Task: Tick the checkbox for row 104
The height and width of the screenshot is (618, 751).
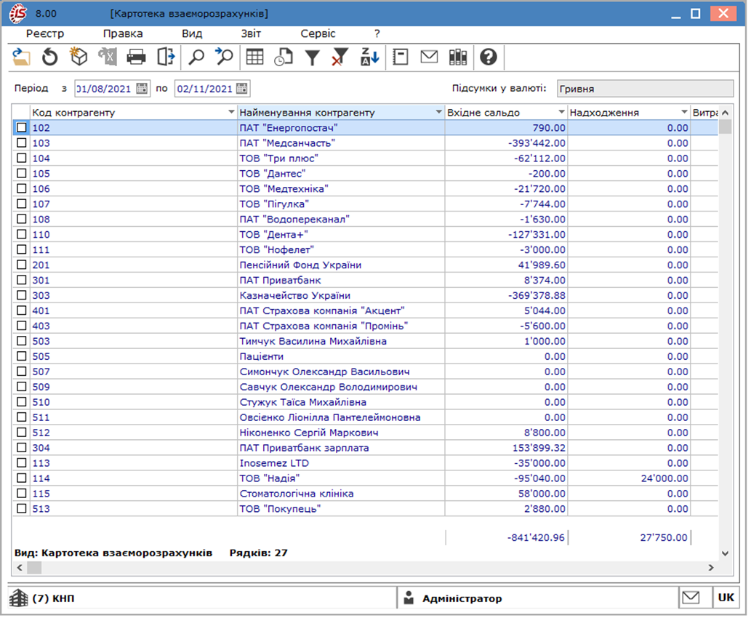Action: pyautogui.click(x=22, y=158)
